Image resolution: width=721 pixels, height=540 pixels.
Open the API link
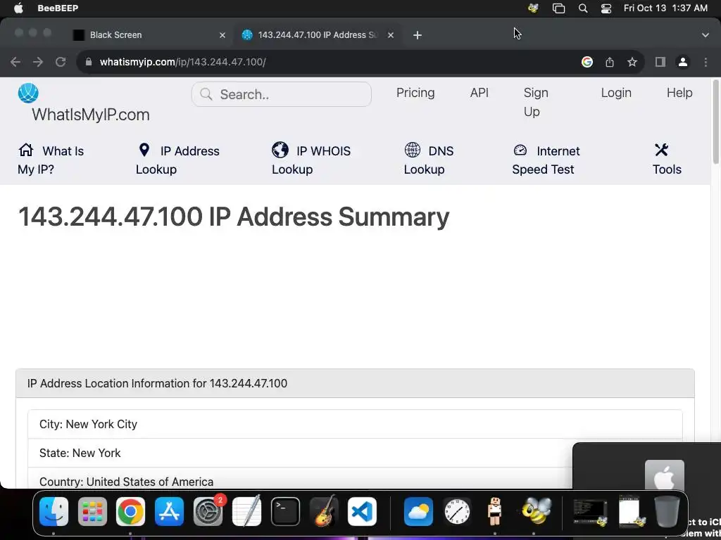coord(479,93)
